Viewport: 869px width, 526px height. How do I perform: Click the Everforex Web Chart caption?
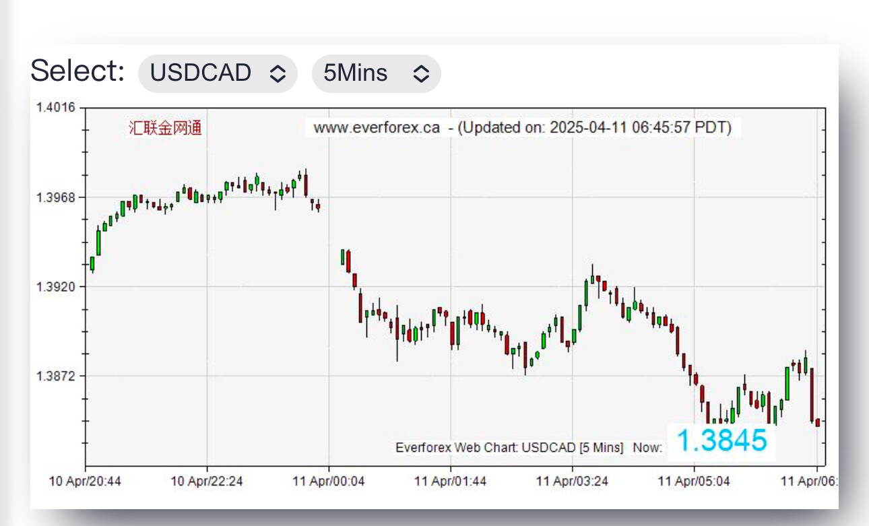tap(509, 448)
